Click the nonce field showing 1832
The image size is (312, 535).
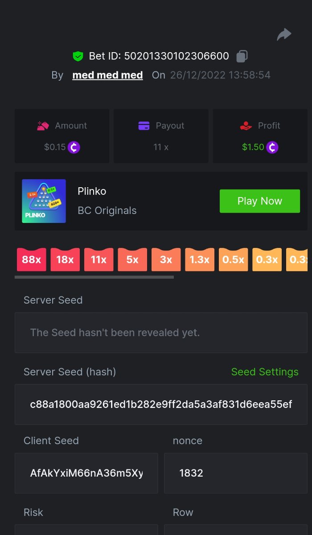click(x=235, y=473)
